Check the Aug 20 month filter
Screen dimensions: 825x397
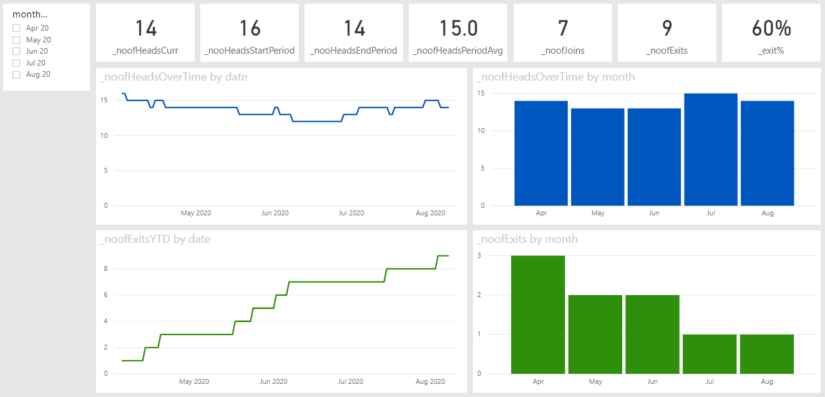(x=16, y=74)
